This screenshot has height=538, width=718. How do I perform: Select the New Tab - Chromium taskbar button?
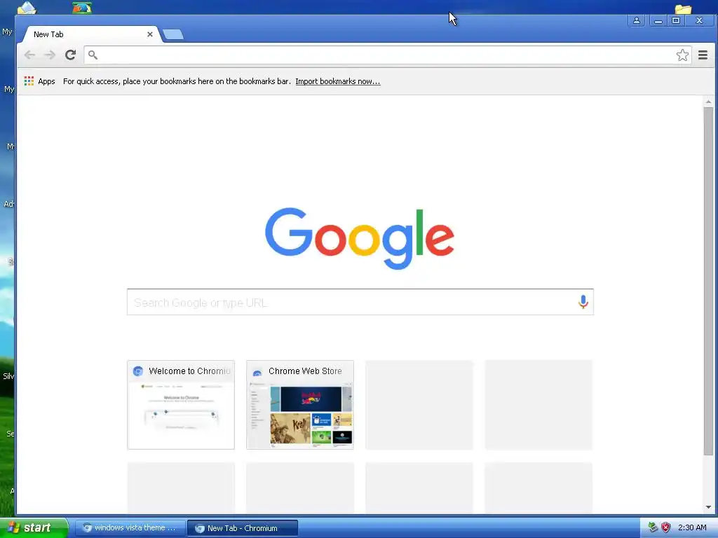pyautogui.click(x=243, y=528)
